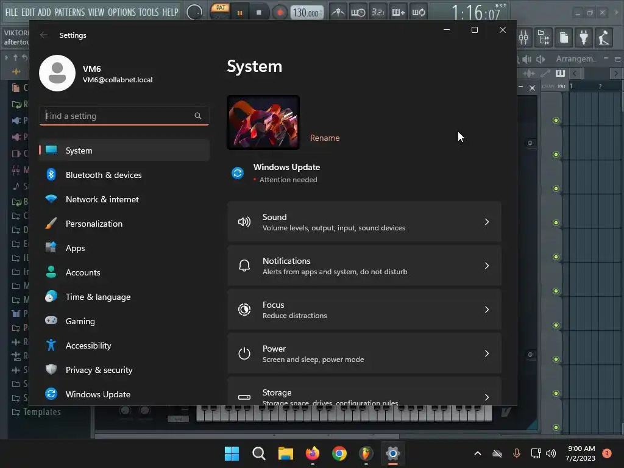Open FL Studio mixer via faders icon
The image size is (624, 468).
click(523, 37)
